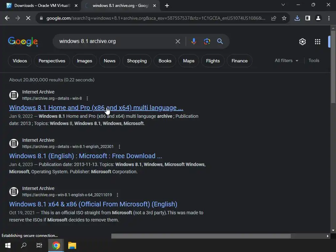Open a new browser tab
Screen dimensions: 336x252
167,6
